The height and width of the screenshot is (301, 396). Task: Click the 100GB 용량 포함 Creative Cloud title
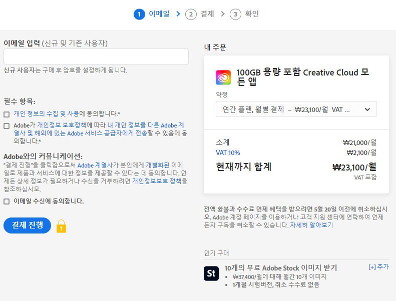[303, 77]
